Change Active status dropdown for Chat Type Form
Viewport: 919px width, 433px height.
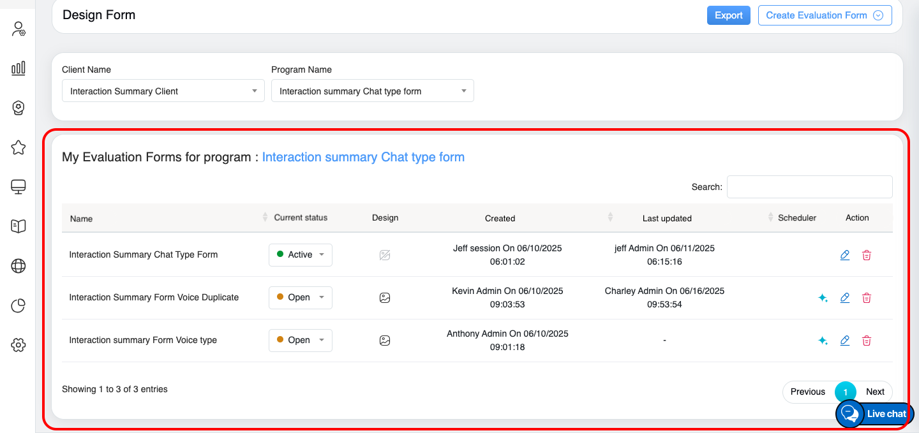pos(301,255)
